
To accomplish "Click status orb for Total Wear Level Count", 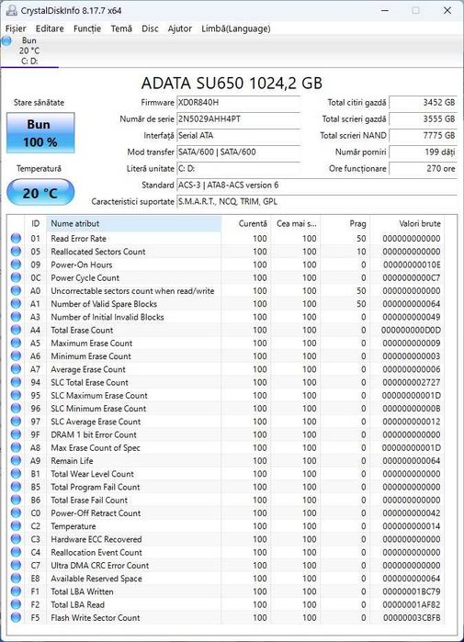I will pos(16,474).
